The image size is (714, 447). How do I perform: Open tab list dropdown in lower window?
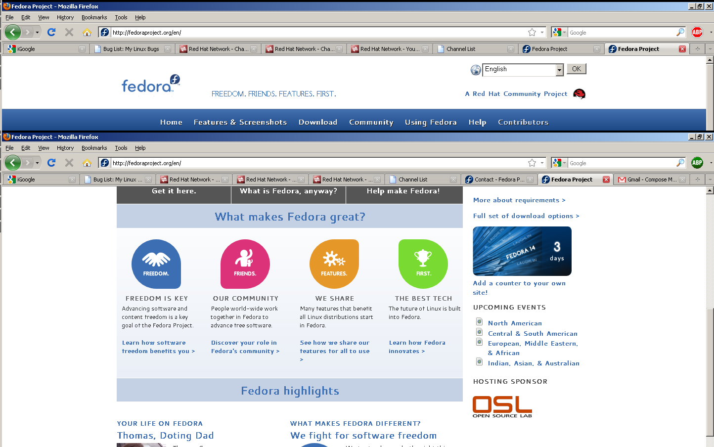[710, 179]
